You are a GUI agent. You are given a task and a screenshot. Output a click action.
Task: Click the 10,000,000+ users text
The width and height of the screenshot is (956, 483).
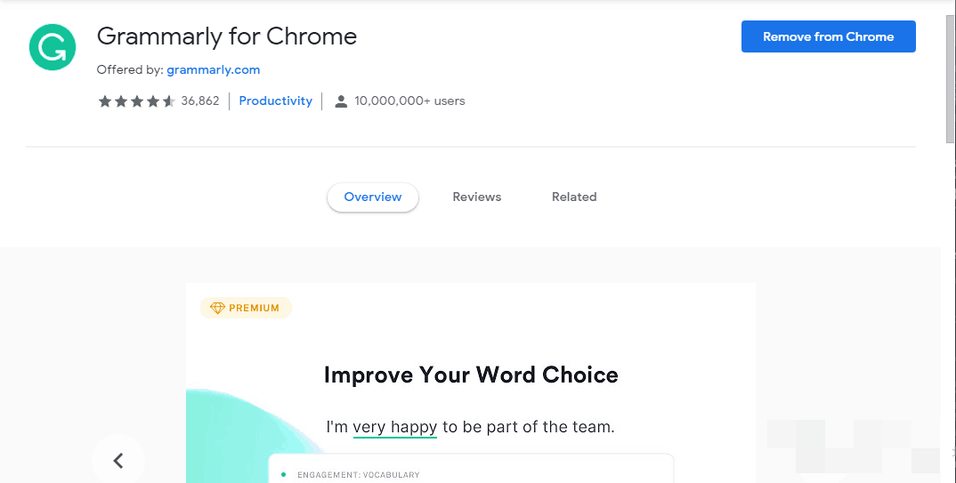[x=409, y=101]
